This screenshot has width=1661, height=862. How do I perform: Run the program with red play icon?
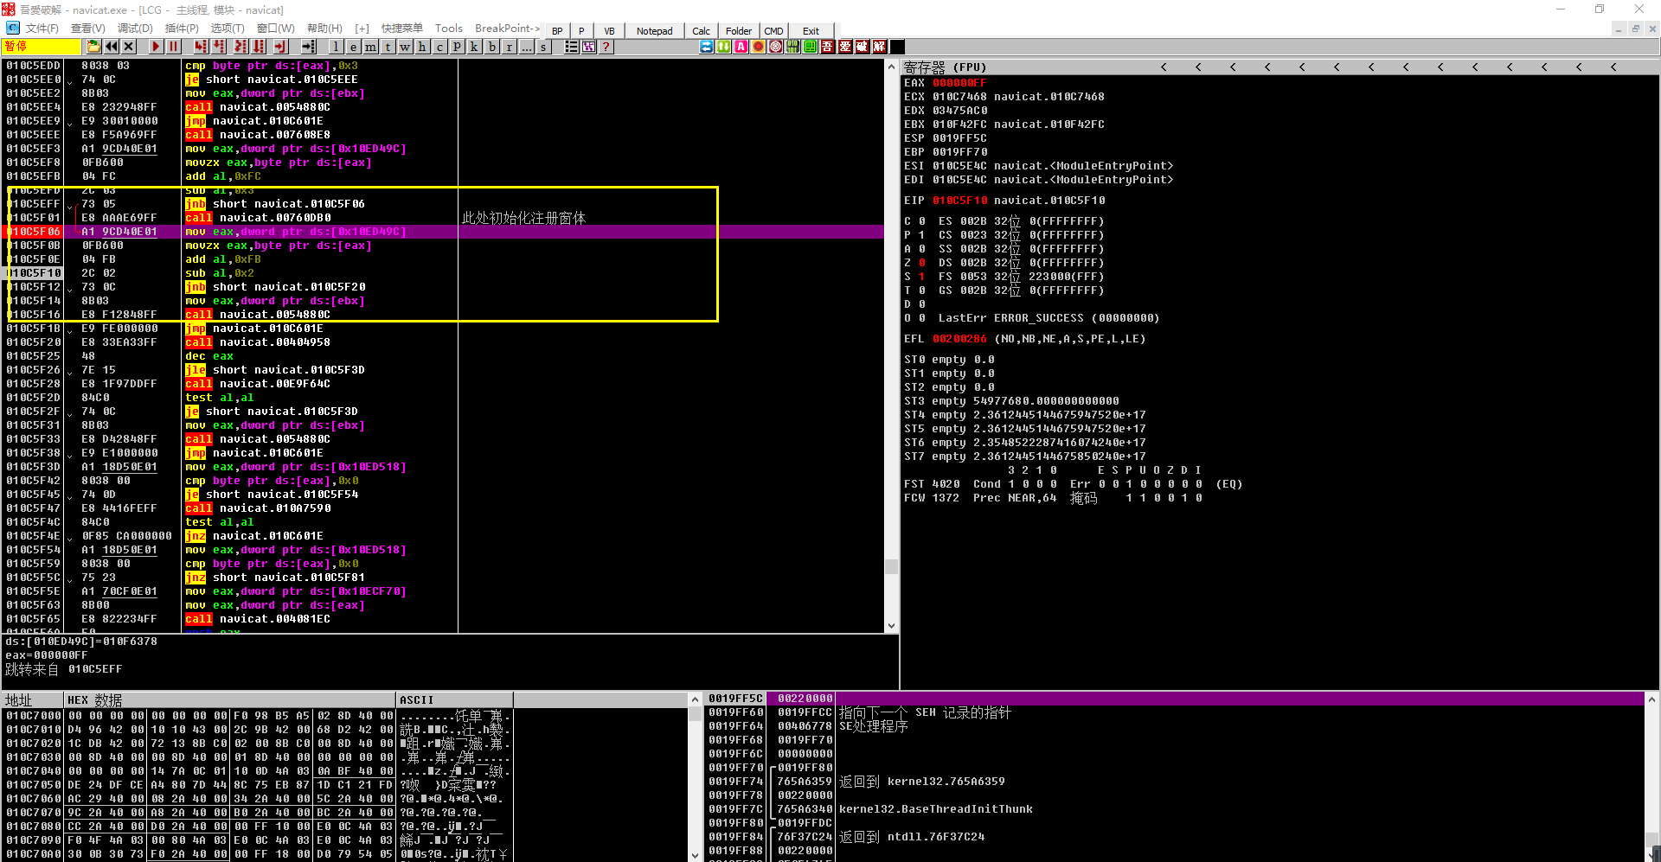(156, 47)
